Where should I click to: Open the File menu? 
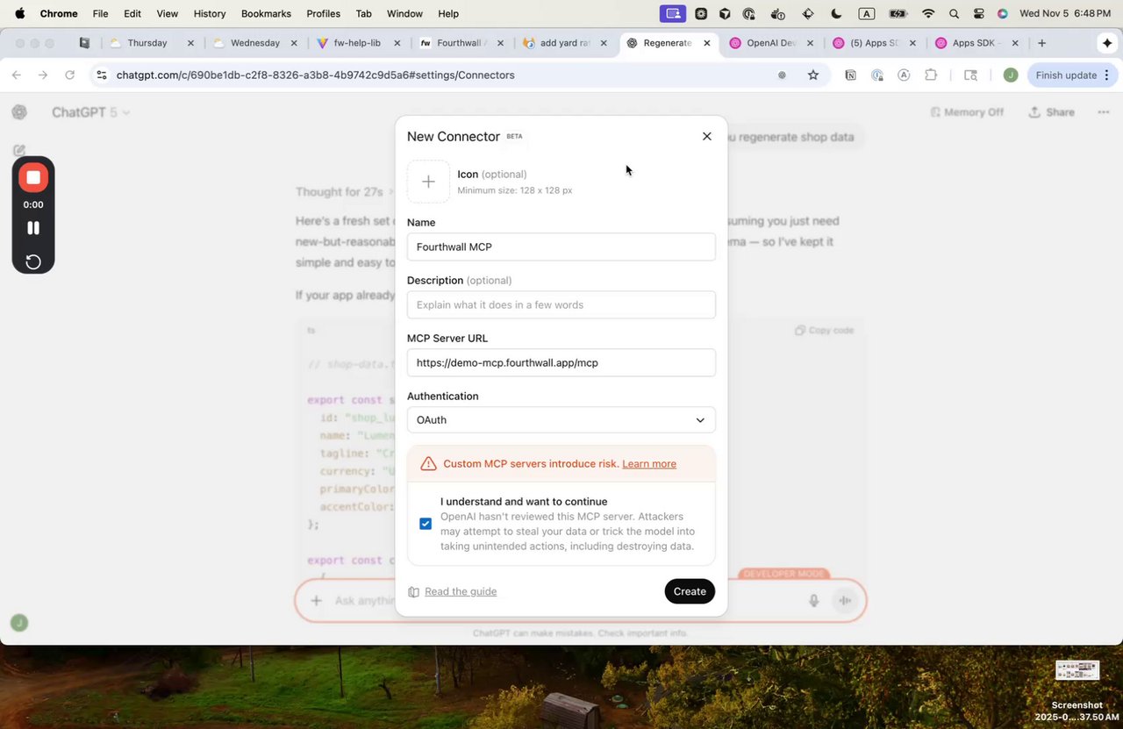101,13
